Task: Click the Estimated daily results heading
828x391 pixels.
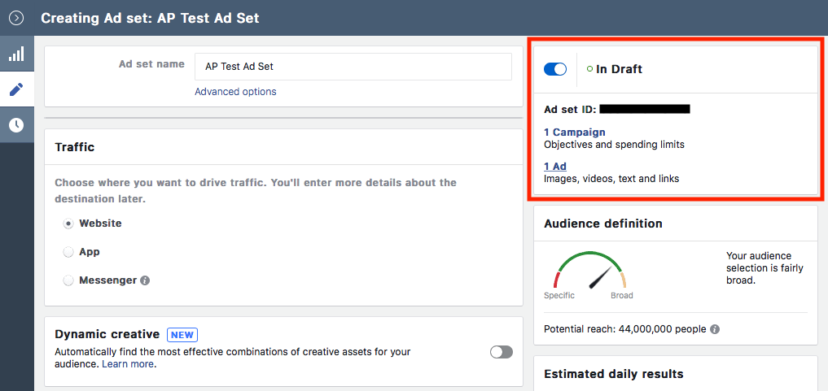Action: (613, 374)
